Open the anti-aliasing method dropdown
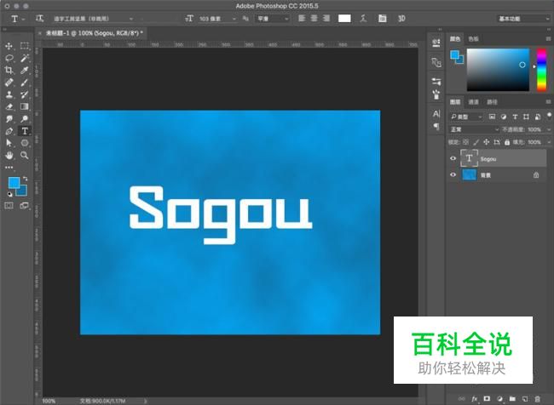 click(272, 19)
